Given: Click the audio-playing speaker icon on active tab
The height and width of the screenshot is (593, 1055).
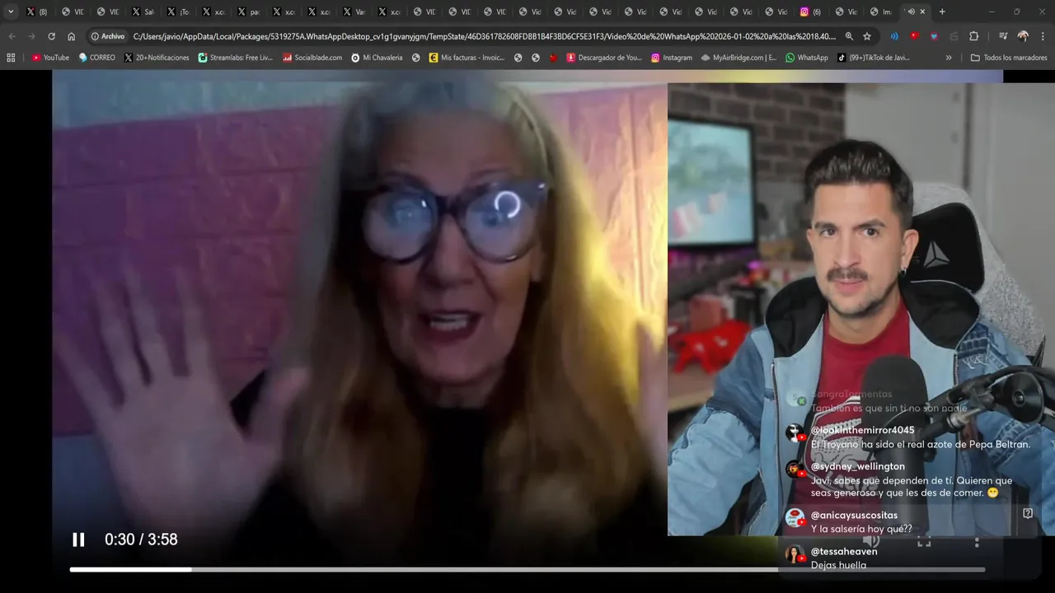Looking at the screenshot, I should (911, 12).
